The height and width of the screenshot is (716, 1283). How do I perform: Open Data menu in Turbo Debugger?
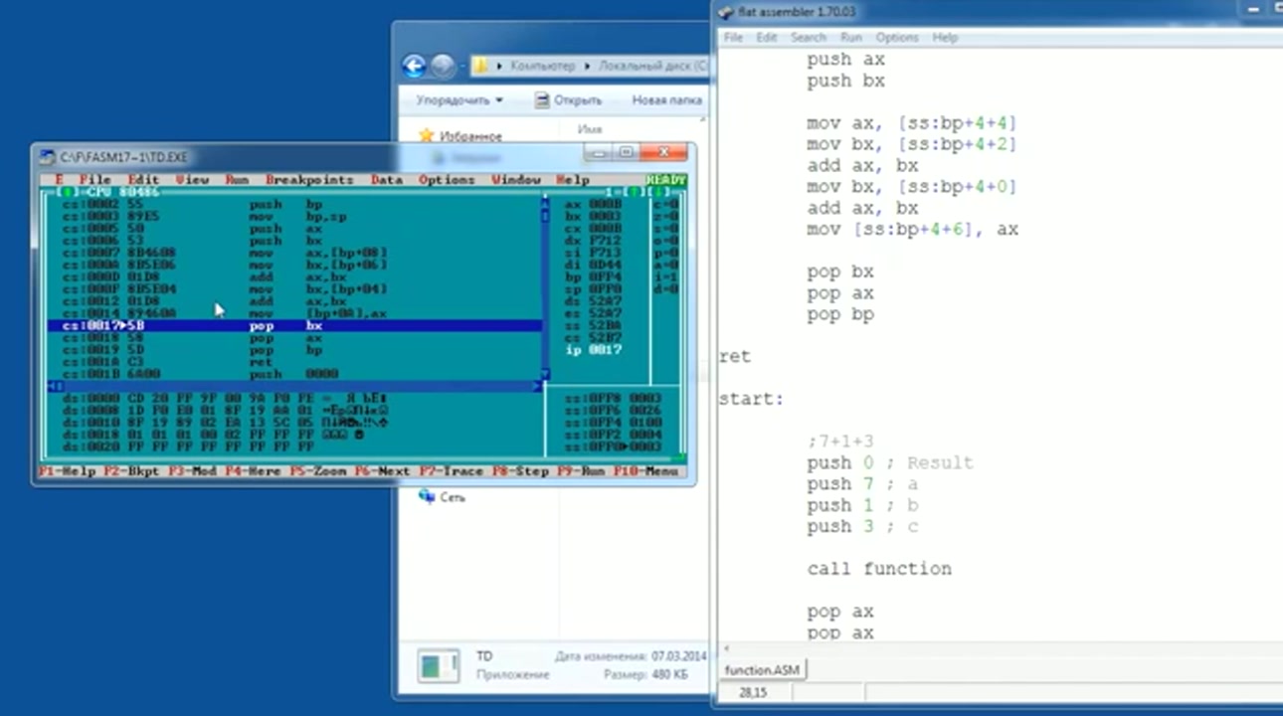click(x=387, y=180)
